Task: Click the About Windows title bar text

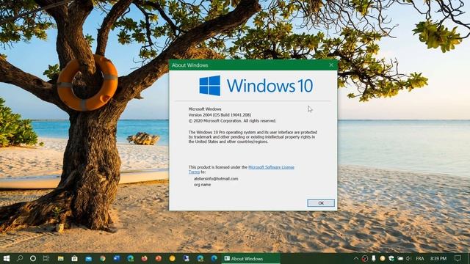Action: 189,65
